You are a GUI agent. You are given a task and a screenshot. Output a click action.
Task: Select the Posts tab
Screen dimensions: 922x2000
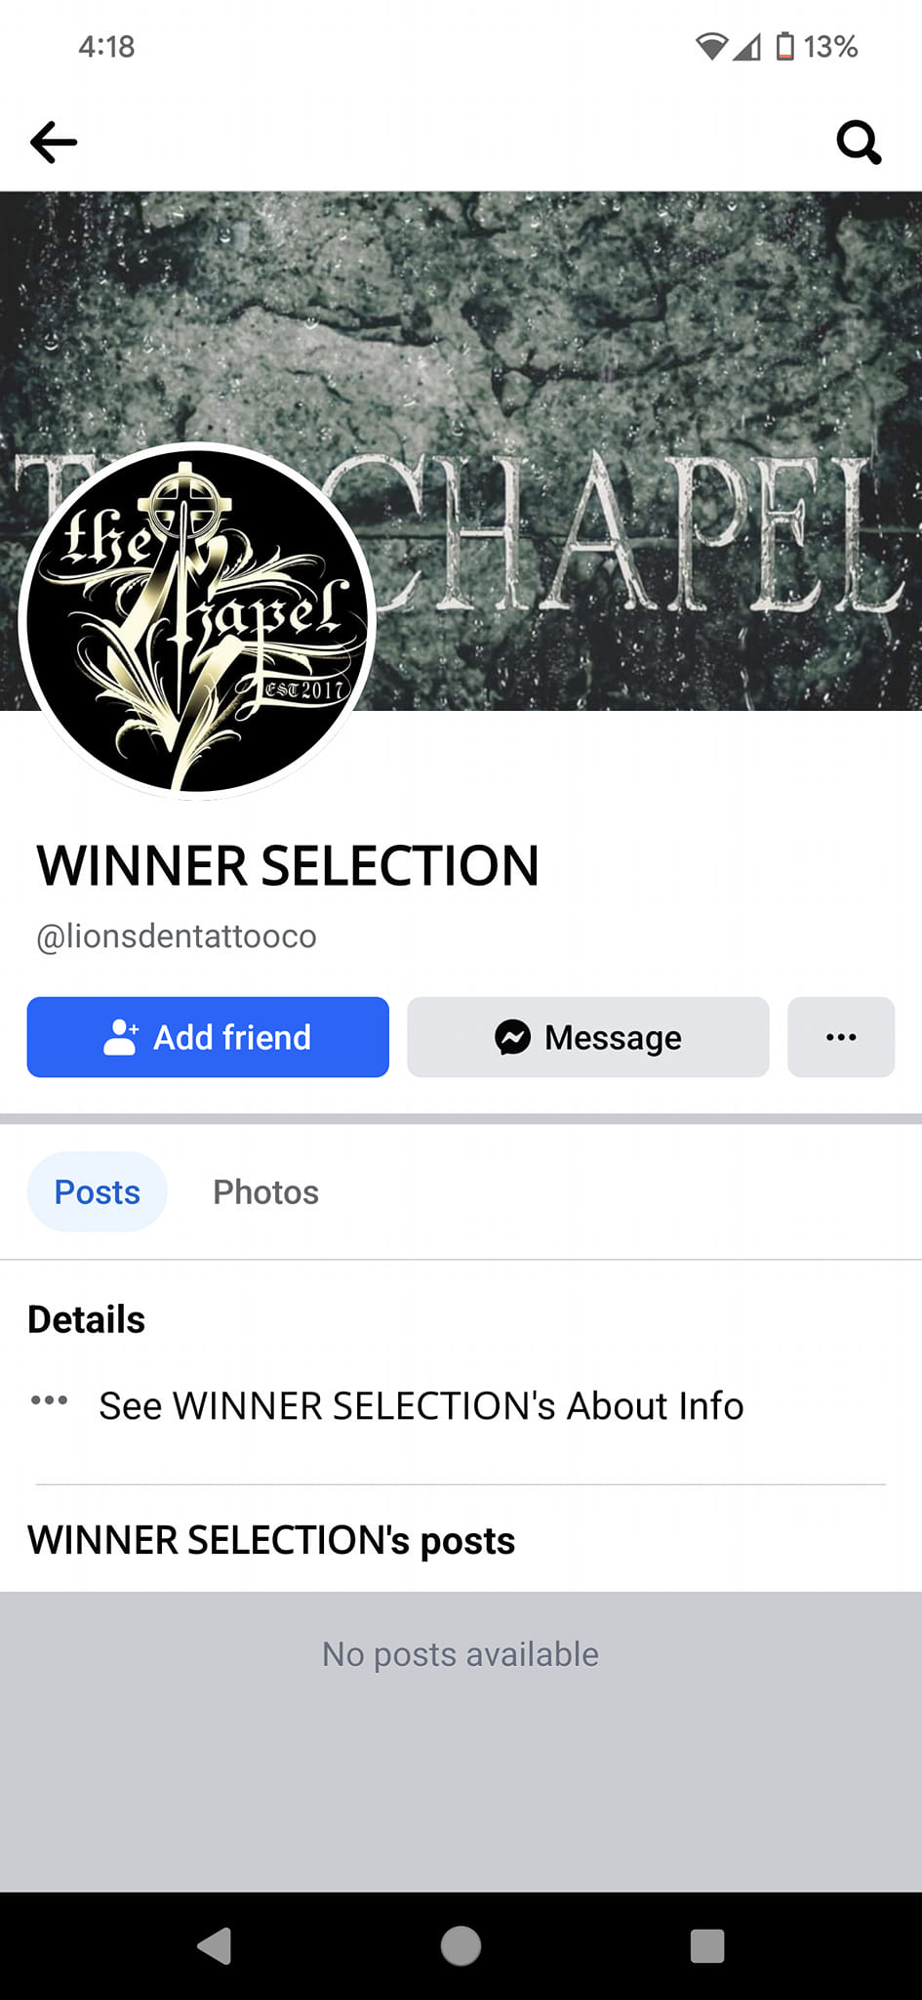[x=98, y=1191]
